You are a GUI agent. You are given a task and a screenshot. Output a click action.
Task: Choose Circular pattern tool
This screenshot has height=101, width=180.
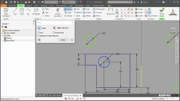tap(98, 12)
